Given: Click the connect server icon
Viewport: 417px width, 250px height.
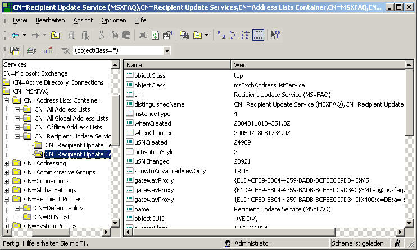Looking at the screenshot, I should point(72,35).
